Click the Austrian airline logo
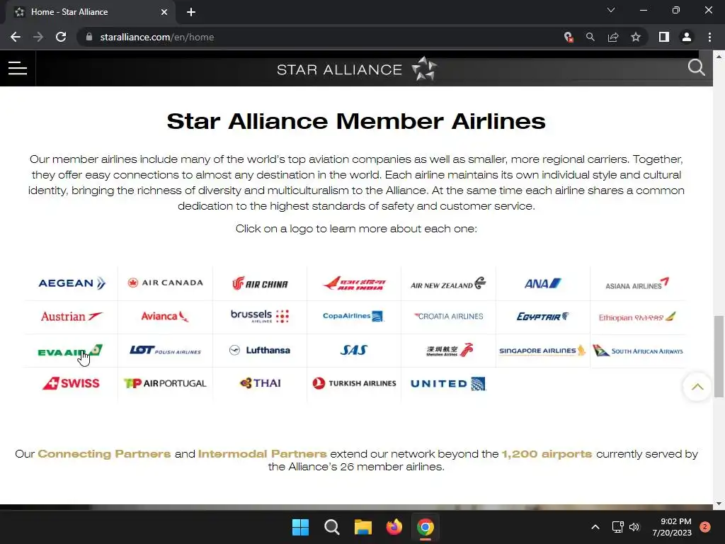 (72, 317)
